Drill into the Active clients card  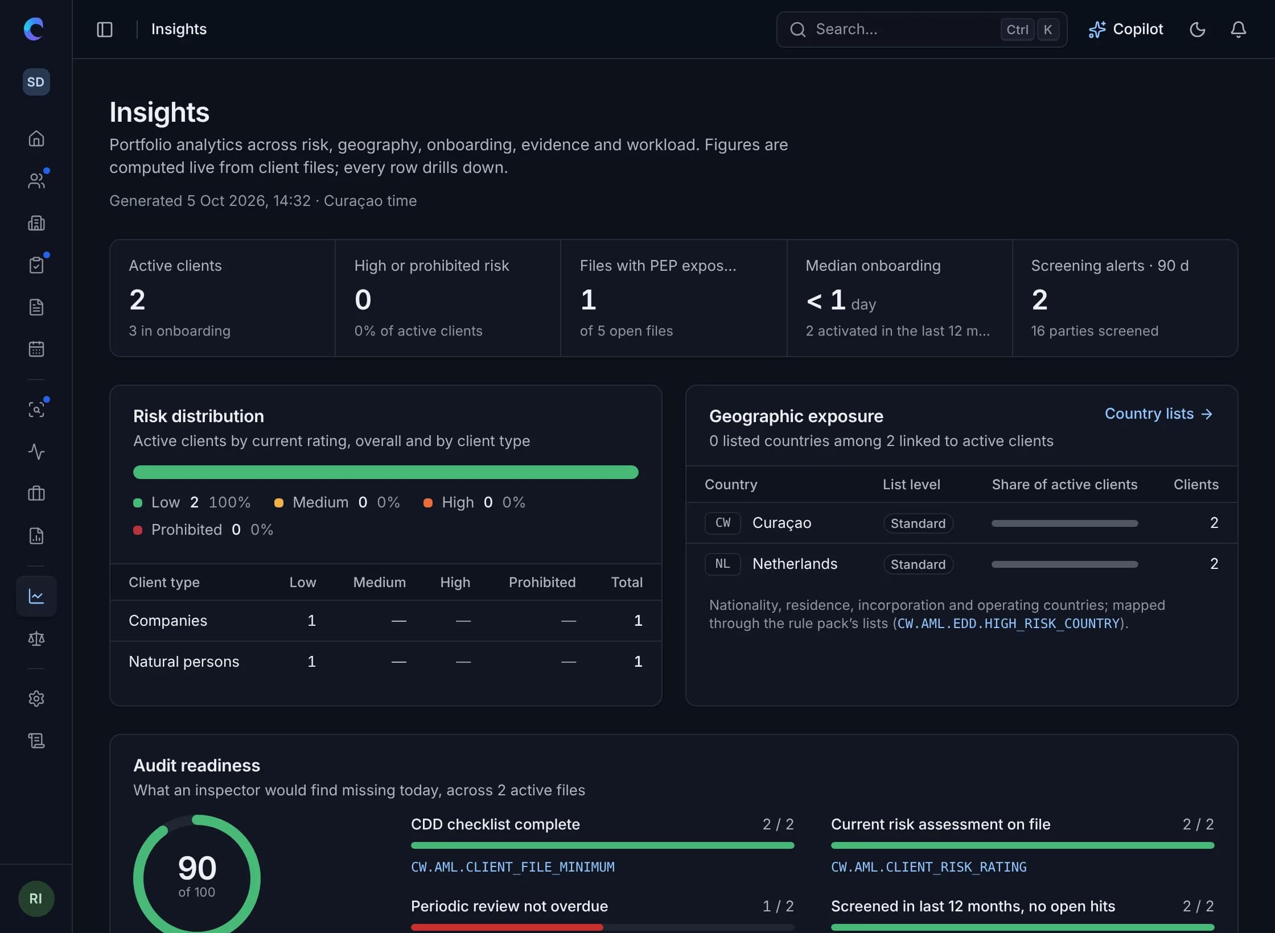click(x=223, y=298)
